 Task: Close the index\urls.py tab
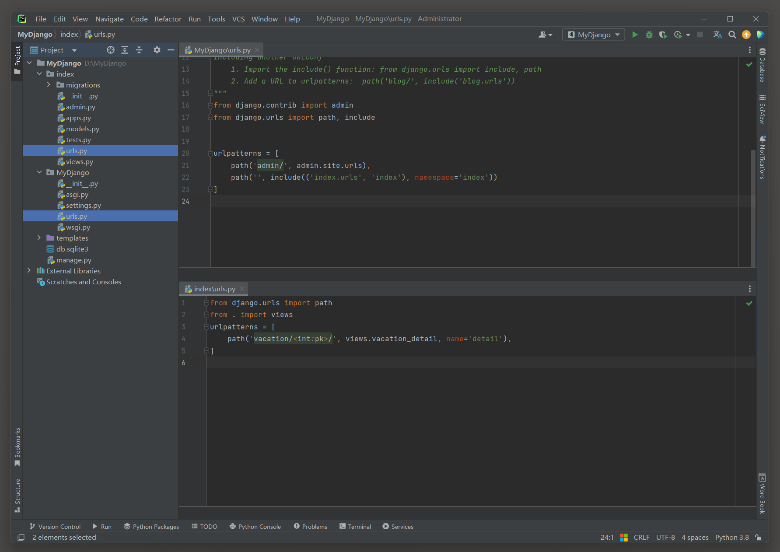click(242, 289)
